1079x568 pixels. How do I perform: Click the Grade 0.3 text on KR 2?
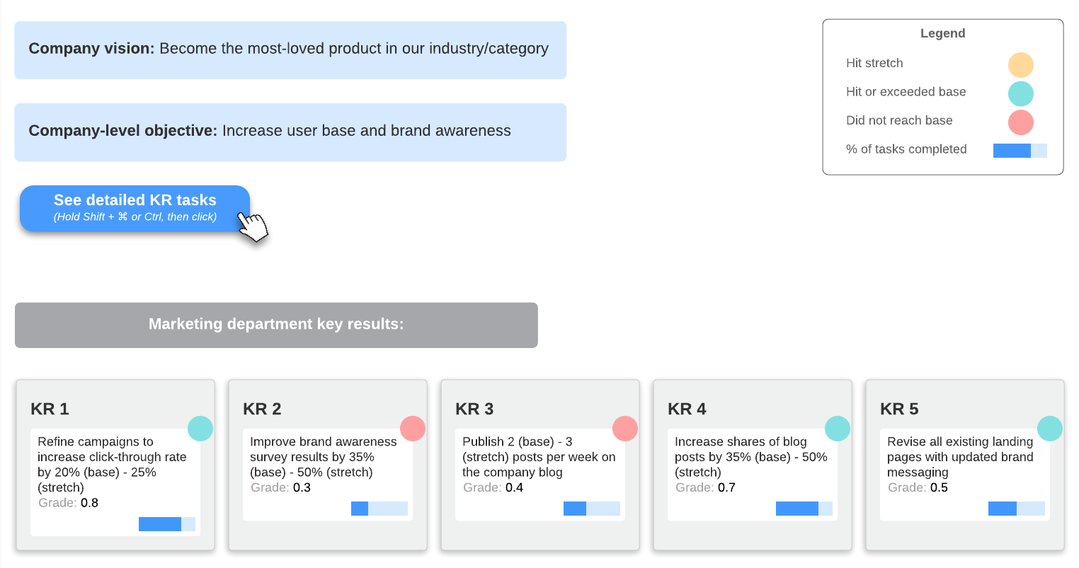279,487
